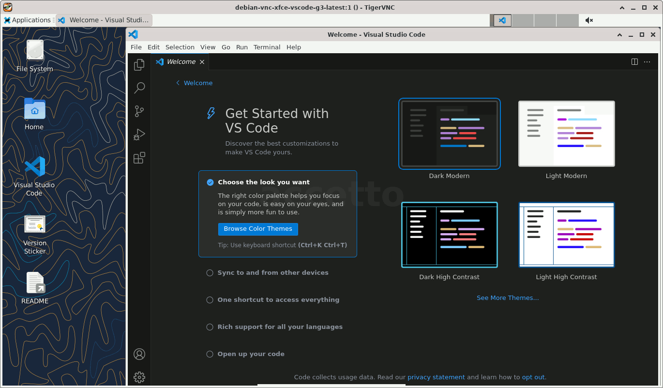
Task: Select second workspace in panel switcher
Action: point(523,20)
